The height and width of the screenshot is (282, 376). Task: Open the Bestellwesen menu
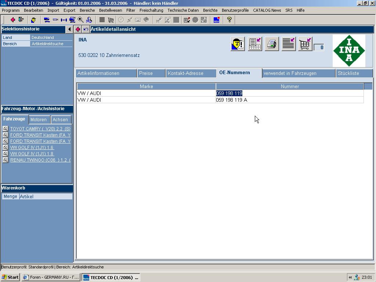point(111,10)
